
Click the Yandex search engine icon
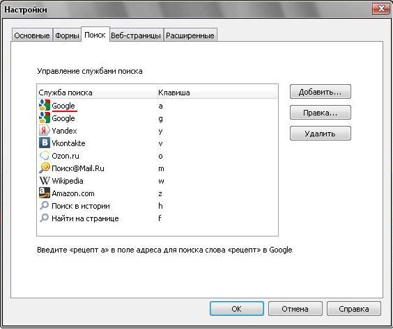pyautogui.click(x=45, y=131)
